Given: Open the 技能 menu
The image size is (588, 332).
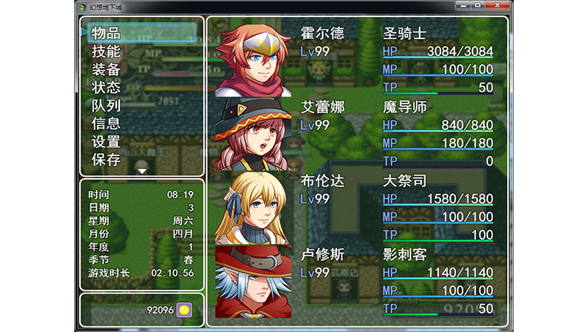Looking at the screenshot, I should (x=106, y=51).
